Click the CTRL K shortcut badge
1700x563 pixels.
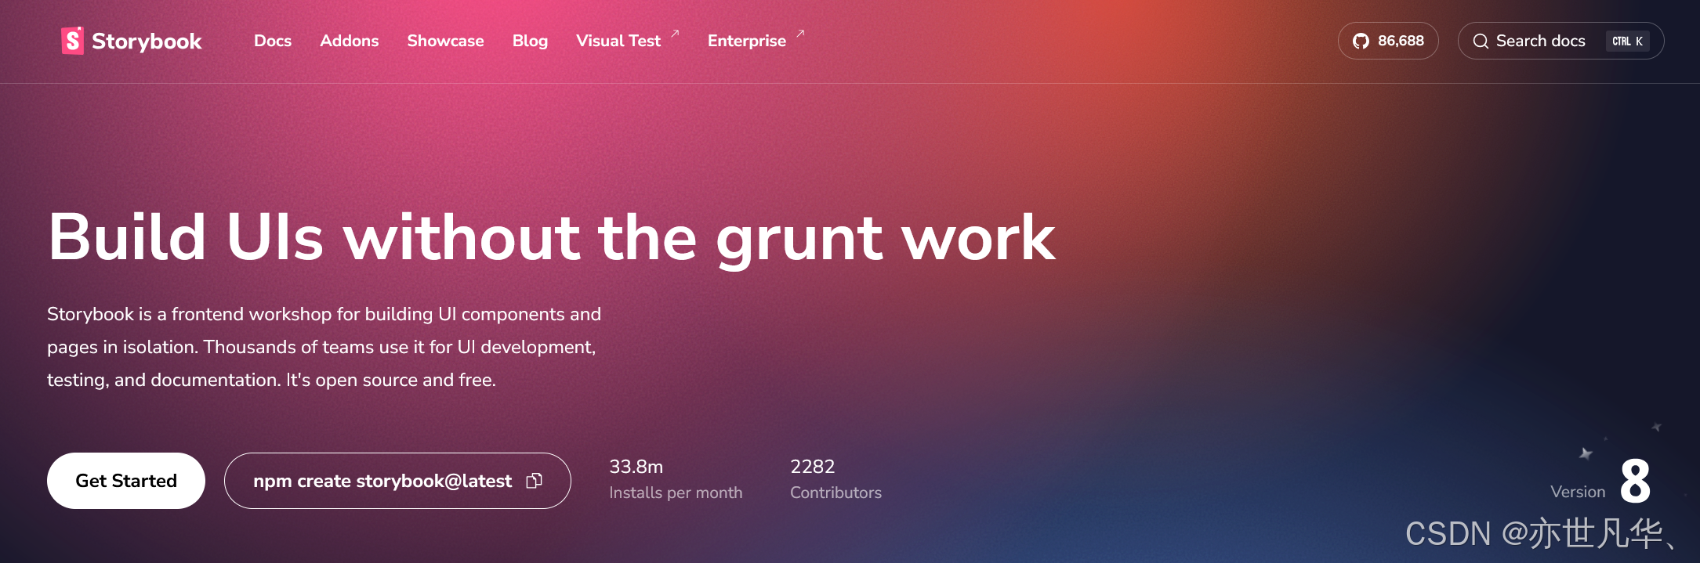point(1628,41)
